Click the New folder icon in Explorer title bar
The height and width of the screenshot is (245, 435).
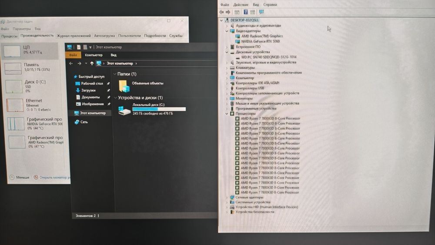(x=85, y=47)
